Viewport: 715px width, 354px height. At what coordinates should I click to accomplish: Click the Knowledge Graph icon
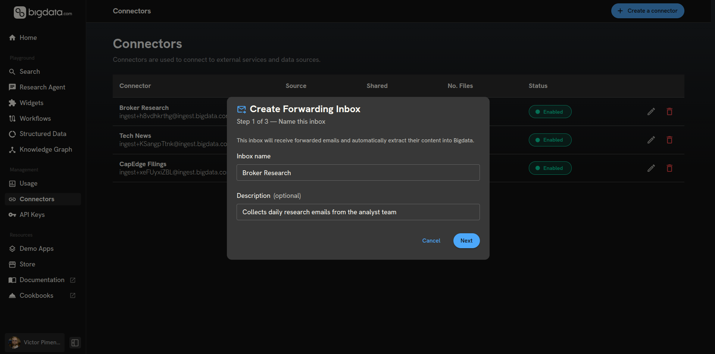12,149
